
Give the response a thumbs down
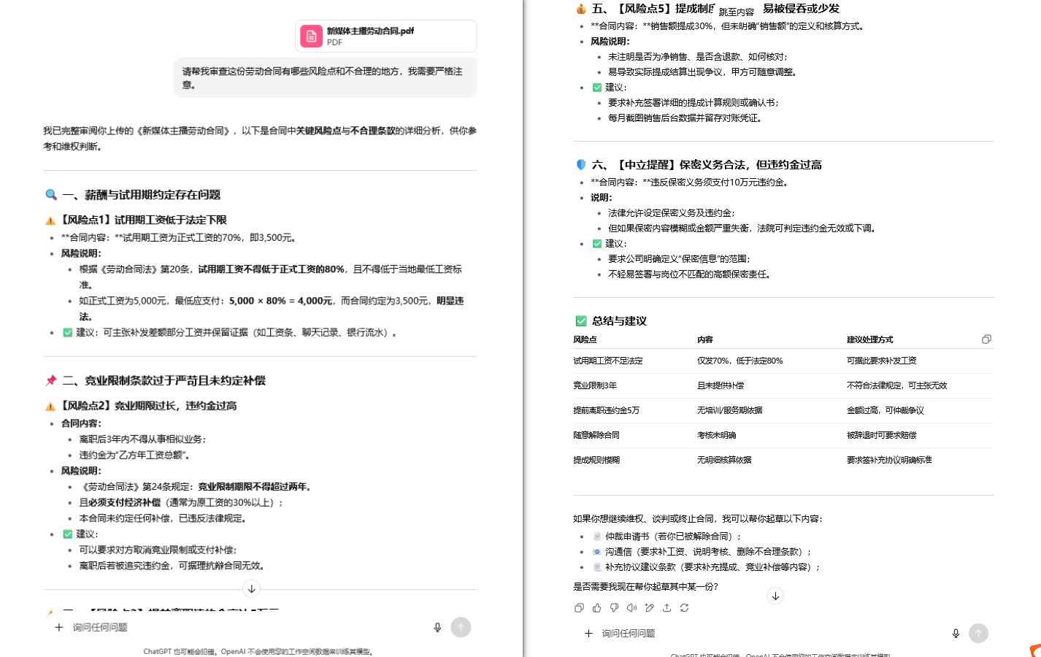point(614,607)
